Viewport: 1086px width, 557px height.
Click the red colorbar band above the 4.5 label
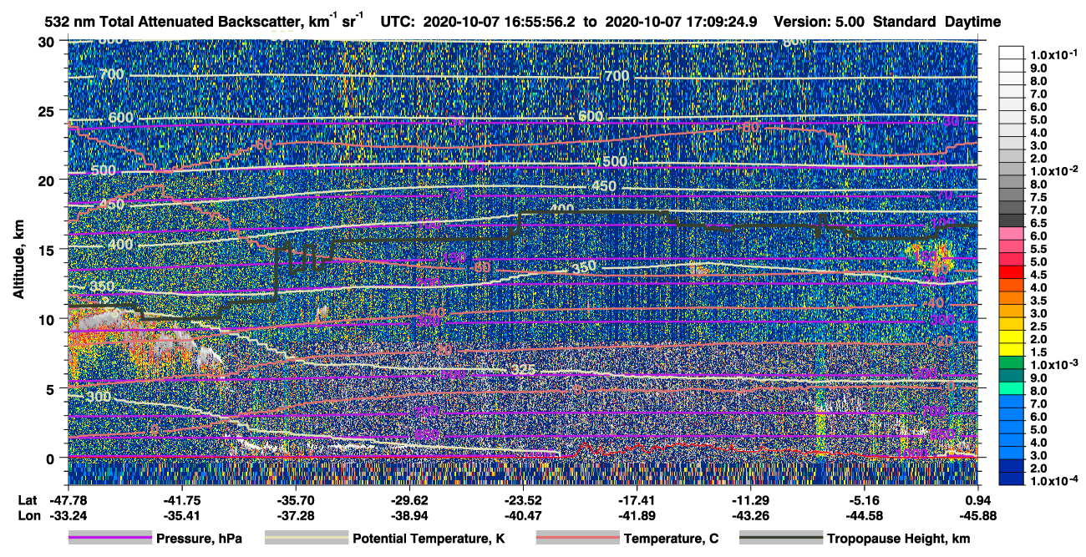[x=1012, y=271]
